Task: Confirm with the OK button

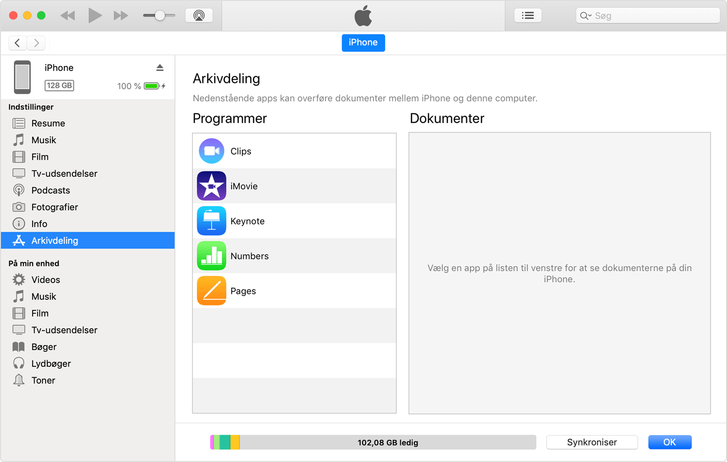Action: click(669, 442)
